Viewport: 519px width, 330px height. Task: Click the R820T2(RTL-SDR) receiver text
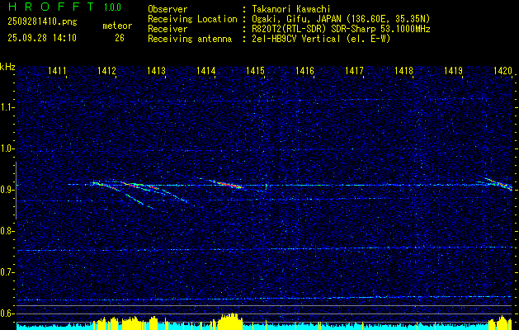point(341,29)
